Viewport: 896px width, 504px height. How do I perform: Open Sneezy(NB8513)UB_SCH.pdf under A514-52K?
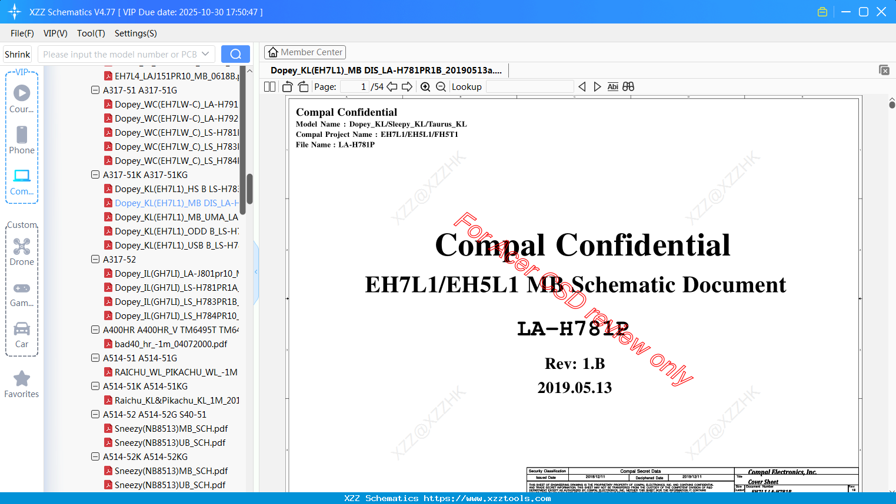pos(170,485)
